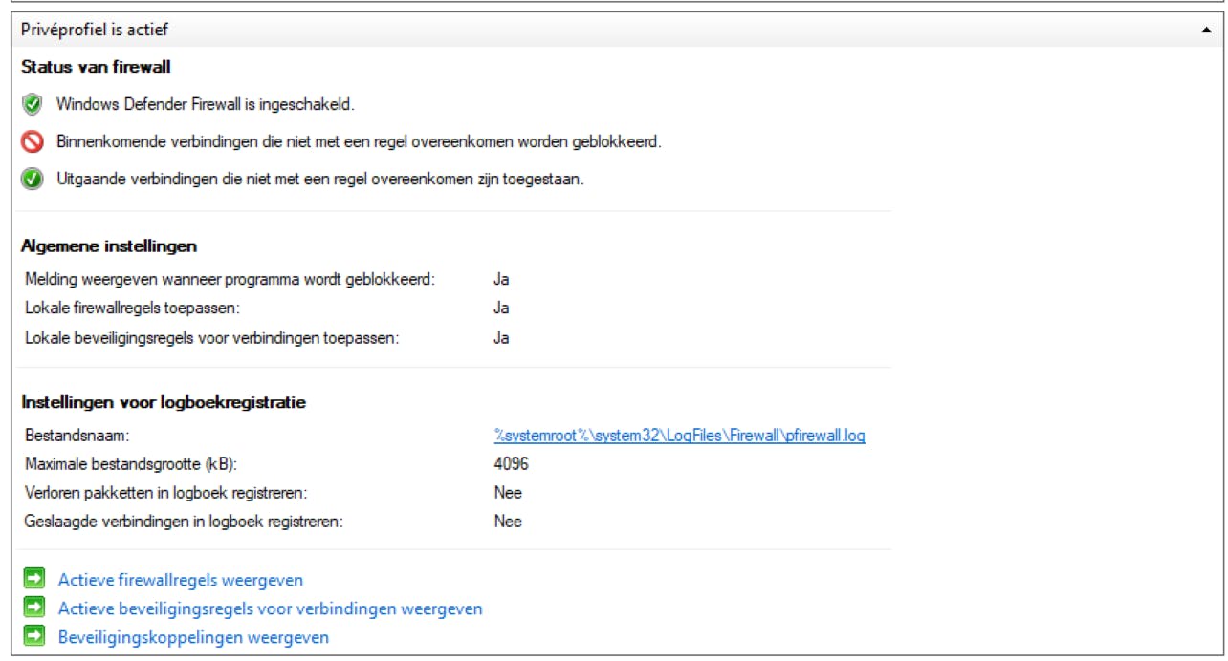Select the Privéprofiel is actief header text
1228x661 pixels.
click(95, 31)
